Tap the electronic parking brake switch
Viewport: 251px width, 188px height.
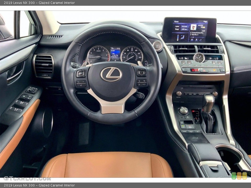[190, 127]
